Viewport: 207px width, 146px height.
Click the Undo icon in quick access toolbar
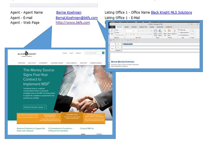coord(114,40)
